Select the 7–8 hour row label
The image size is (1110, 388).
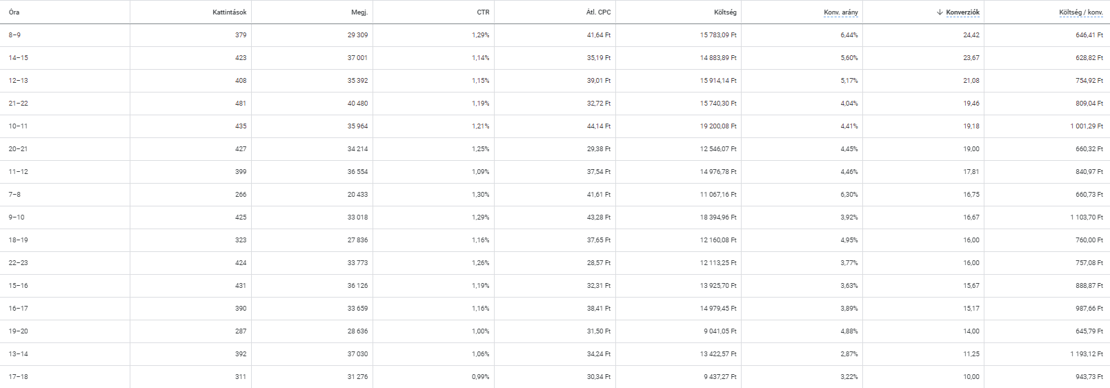pyautogui.click(x=14, y=195)
